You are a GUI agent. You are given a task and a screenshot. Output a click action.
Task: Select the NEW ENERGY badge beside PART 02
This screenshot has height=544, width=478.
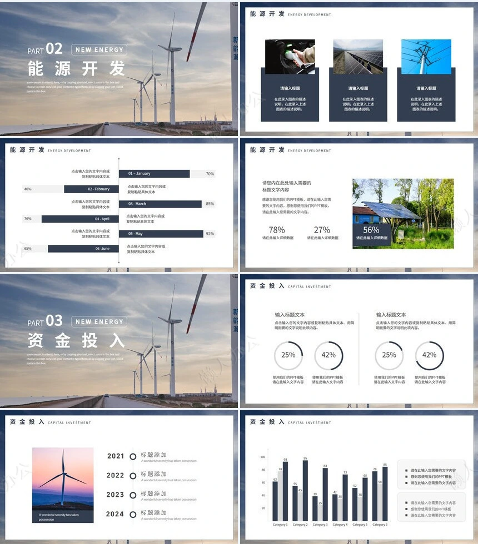[x=99, y=50]
